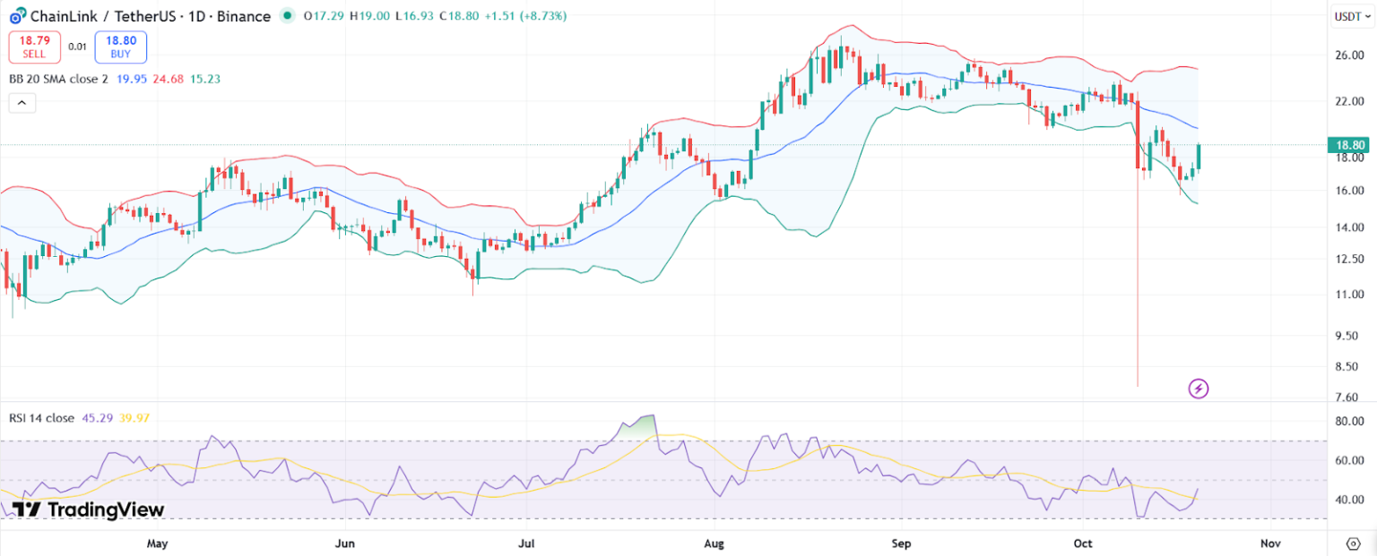Collapse the indicator legend with arrow
1377x556 pixels.
(x=22, y=103)
